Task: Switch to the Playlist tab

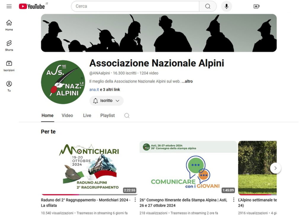Action: coord(107,115)
